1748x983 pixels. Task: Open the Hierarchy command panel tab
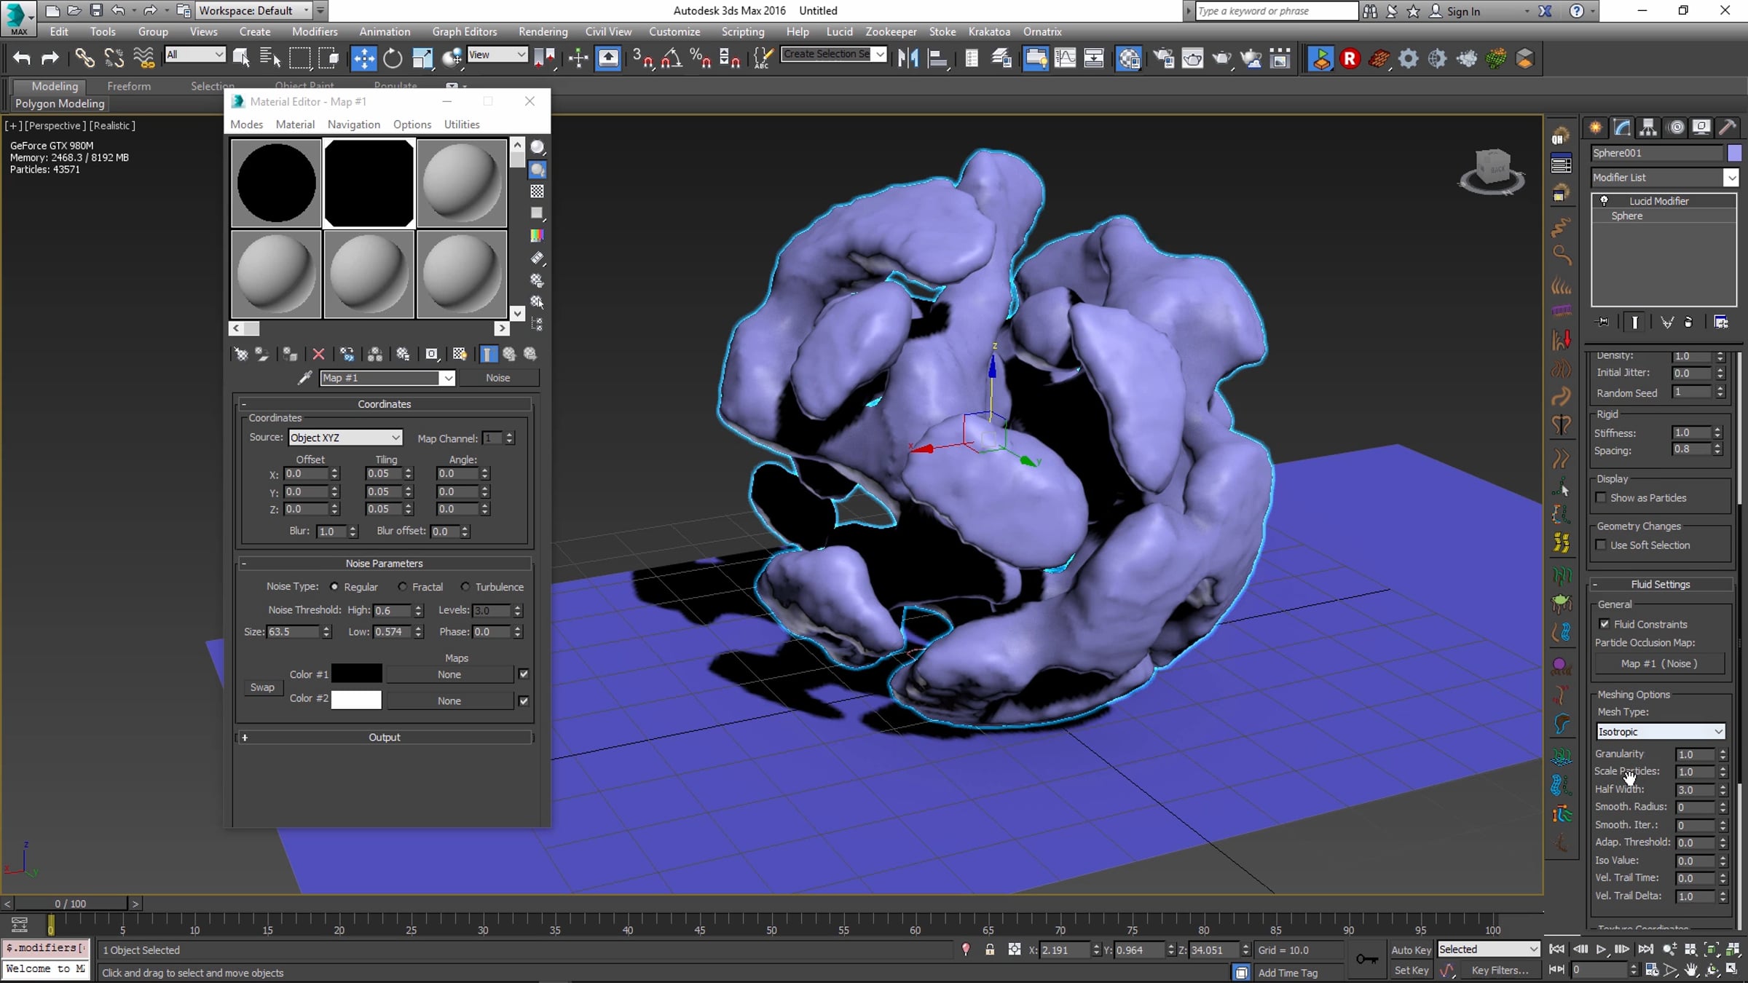[1647, 127]
